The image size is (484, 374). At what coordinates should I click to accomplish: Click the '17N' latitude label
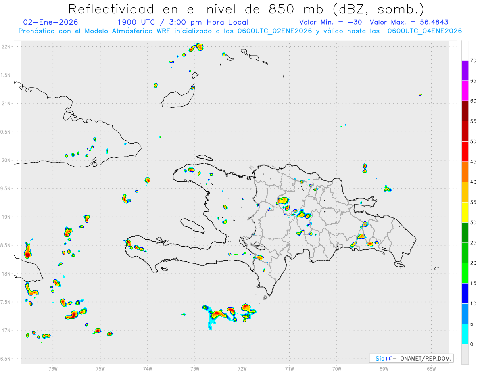[x=7, y=330]
